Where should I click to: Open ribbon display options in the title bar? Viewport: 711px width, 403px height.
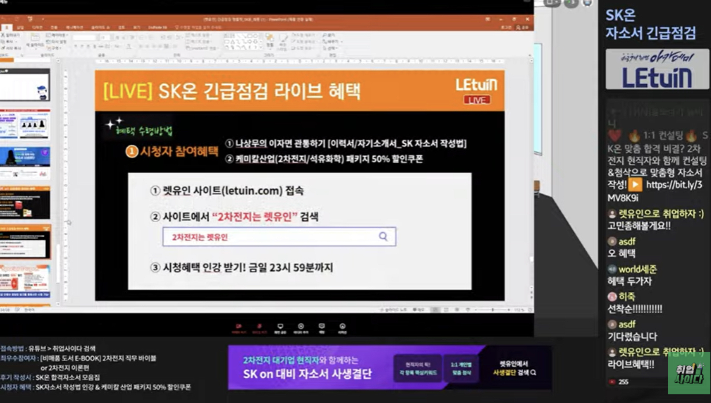tap(487, 19)
